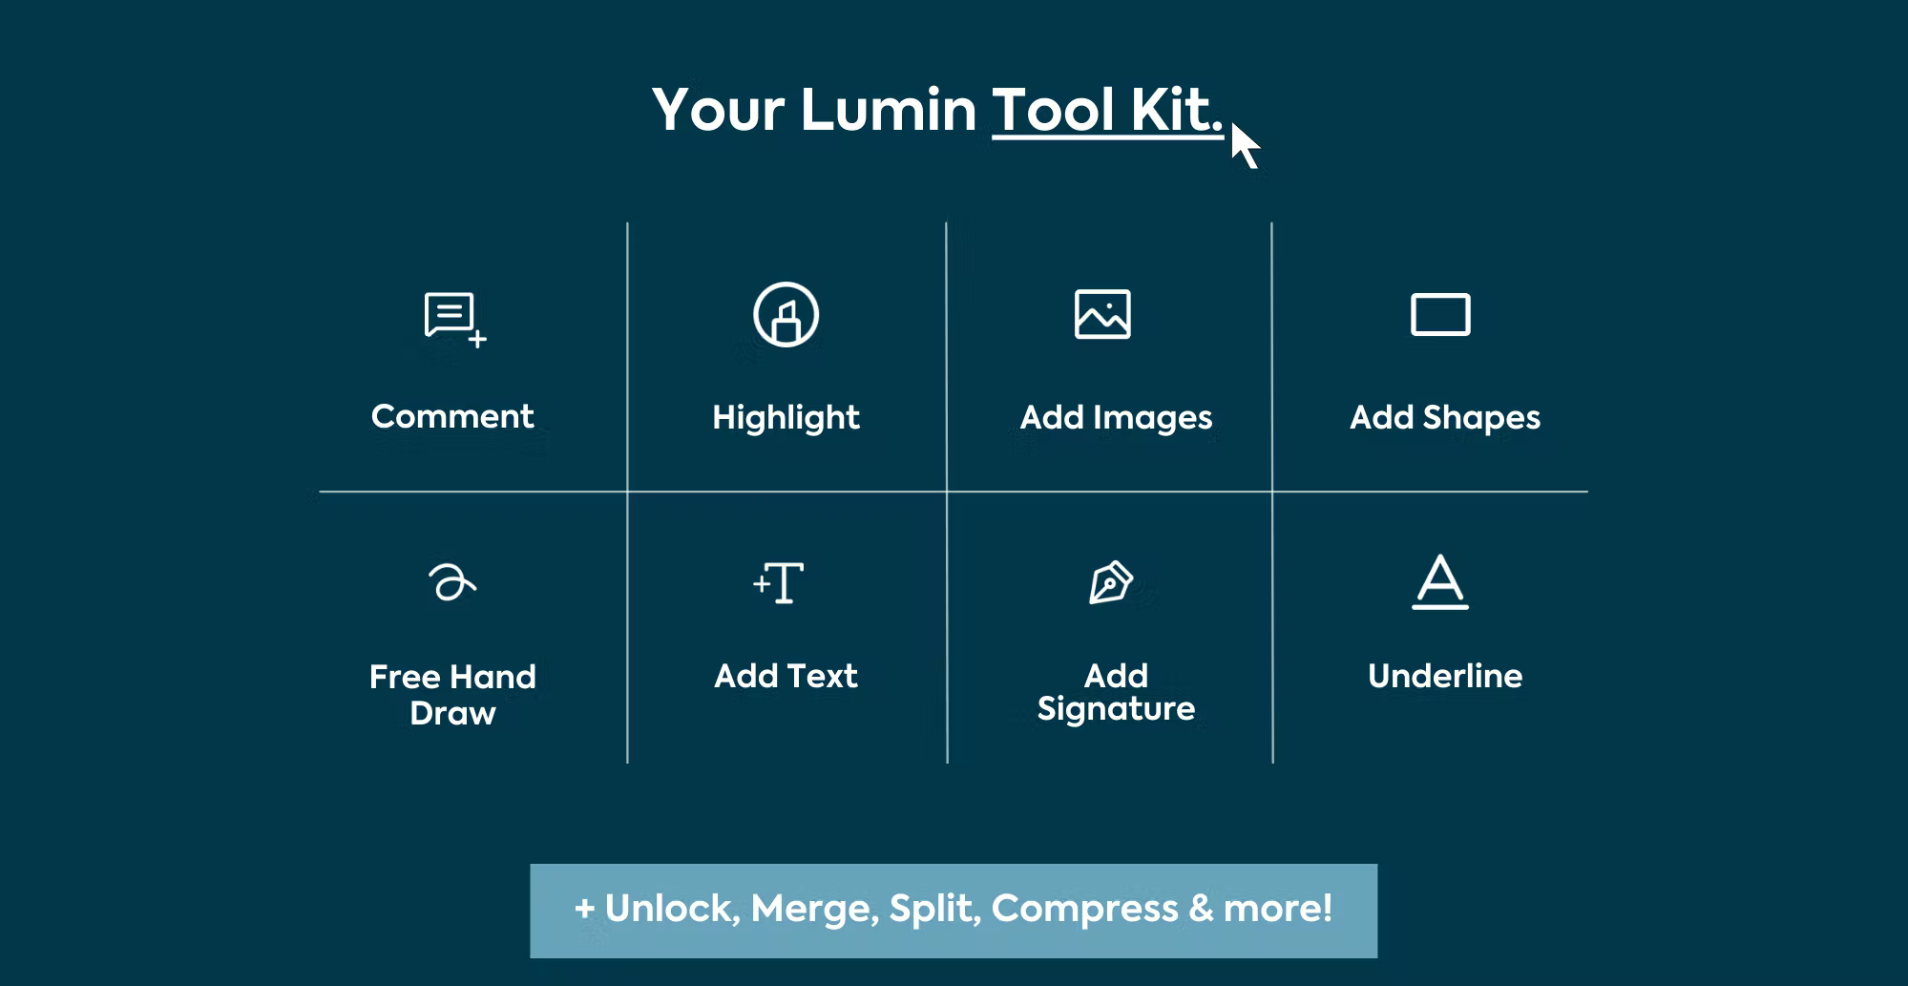Click the Your Lumin heading text
1908x986 pixels.
(814, 111)
